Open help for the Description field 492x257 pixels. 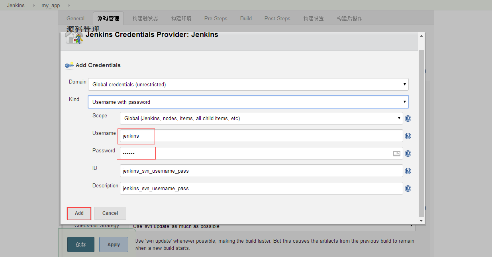(408, 189)
